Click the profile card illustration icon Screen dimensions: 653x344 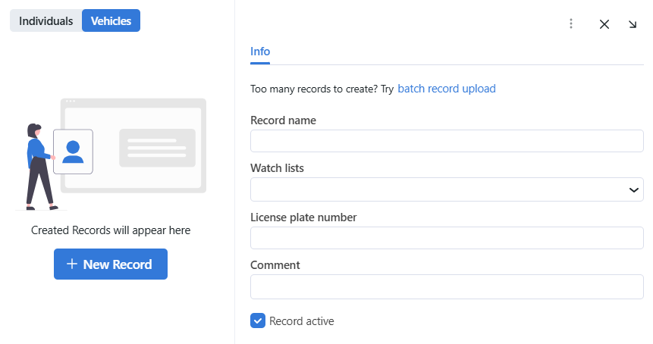click(73, 152)
